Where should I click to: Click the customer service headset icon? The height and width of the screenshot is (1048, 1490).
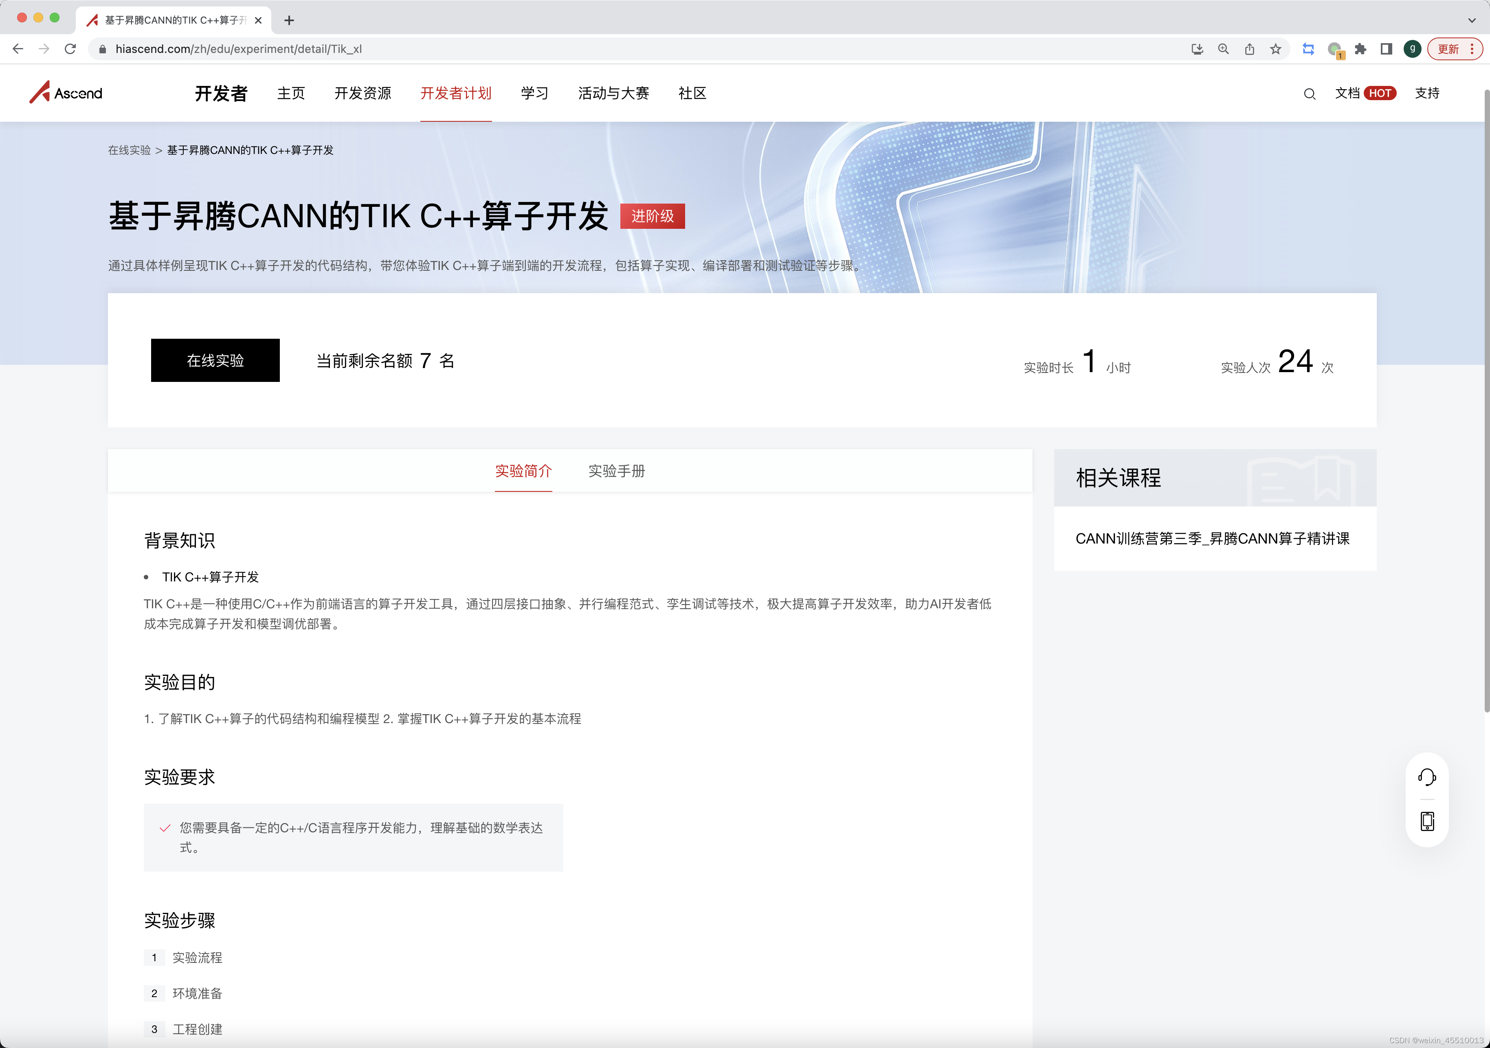(1426, 777)
